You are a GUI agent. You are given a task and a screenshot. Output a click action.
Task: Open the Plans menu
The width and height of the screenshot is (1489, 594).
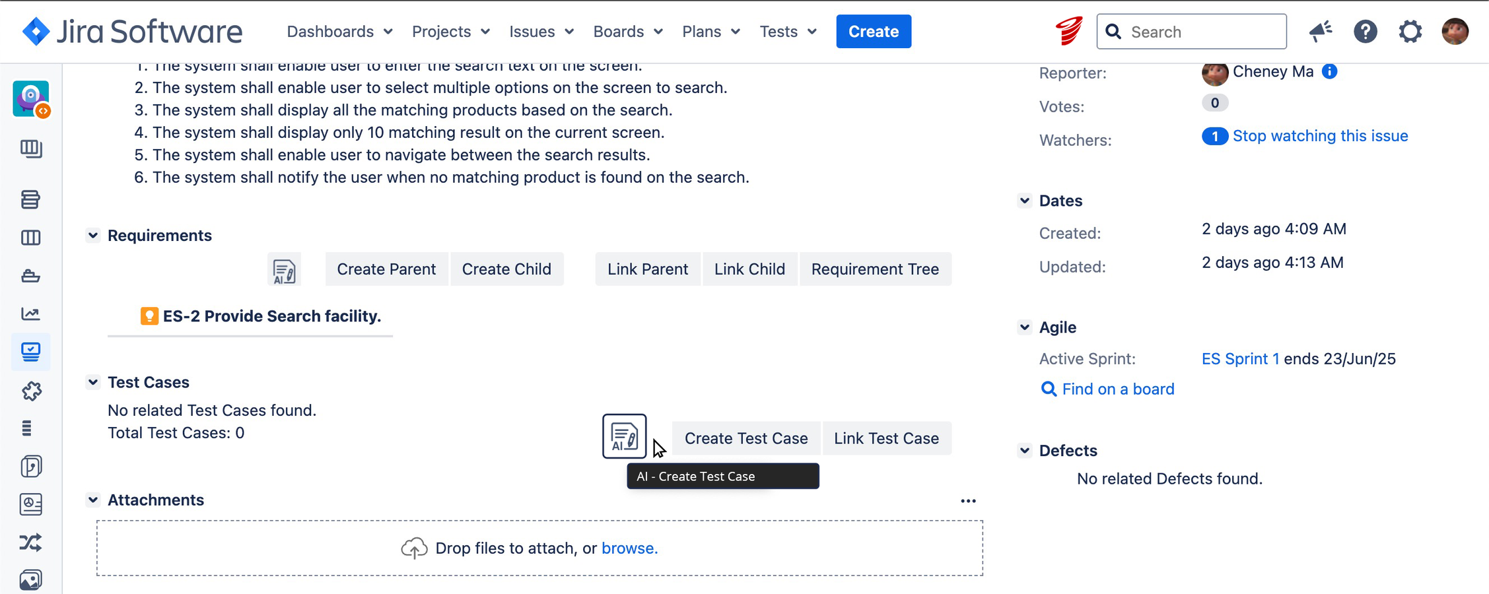pyautogui.click(x=711, y=31)
